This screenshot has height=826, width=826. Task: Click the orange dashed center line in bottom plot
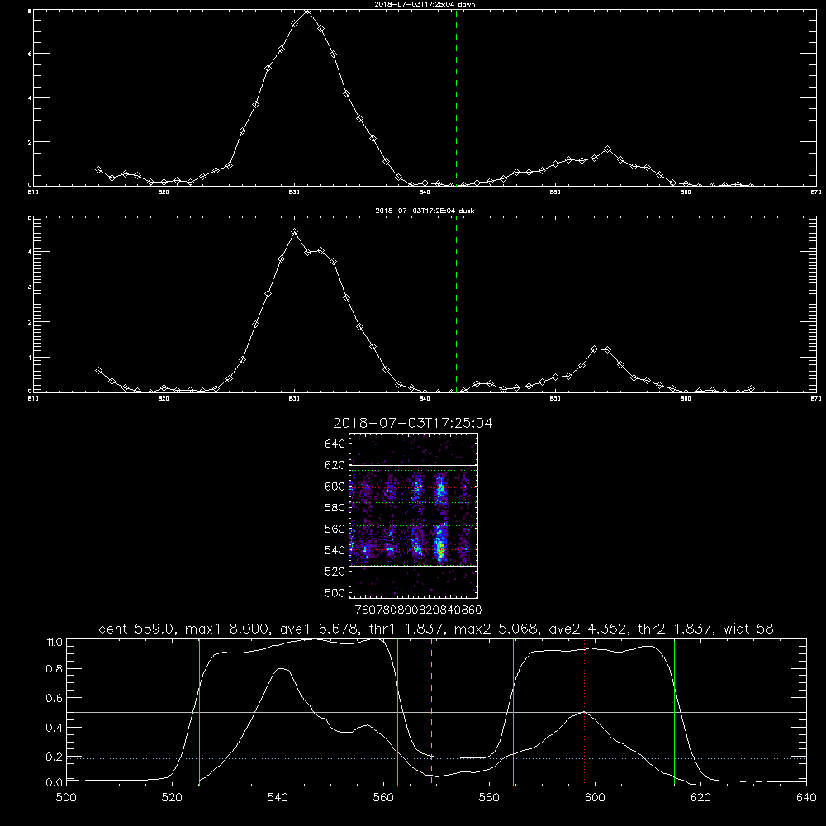click(x=431, y=712)
